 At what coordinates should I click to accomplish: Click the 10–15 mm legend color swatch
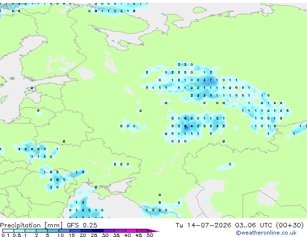pyautogui.click(x=64, y=231)
